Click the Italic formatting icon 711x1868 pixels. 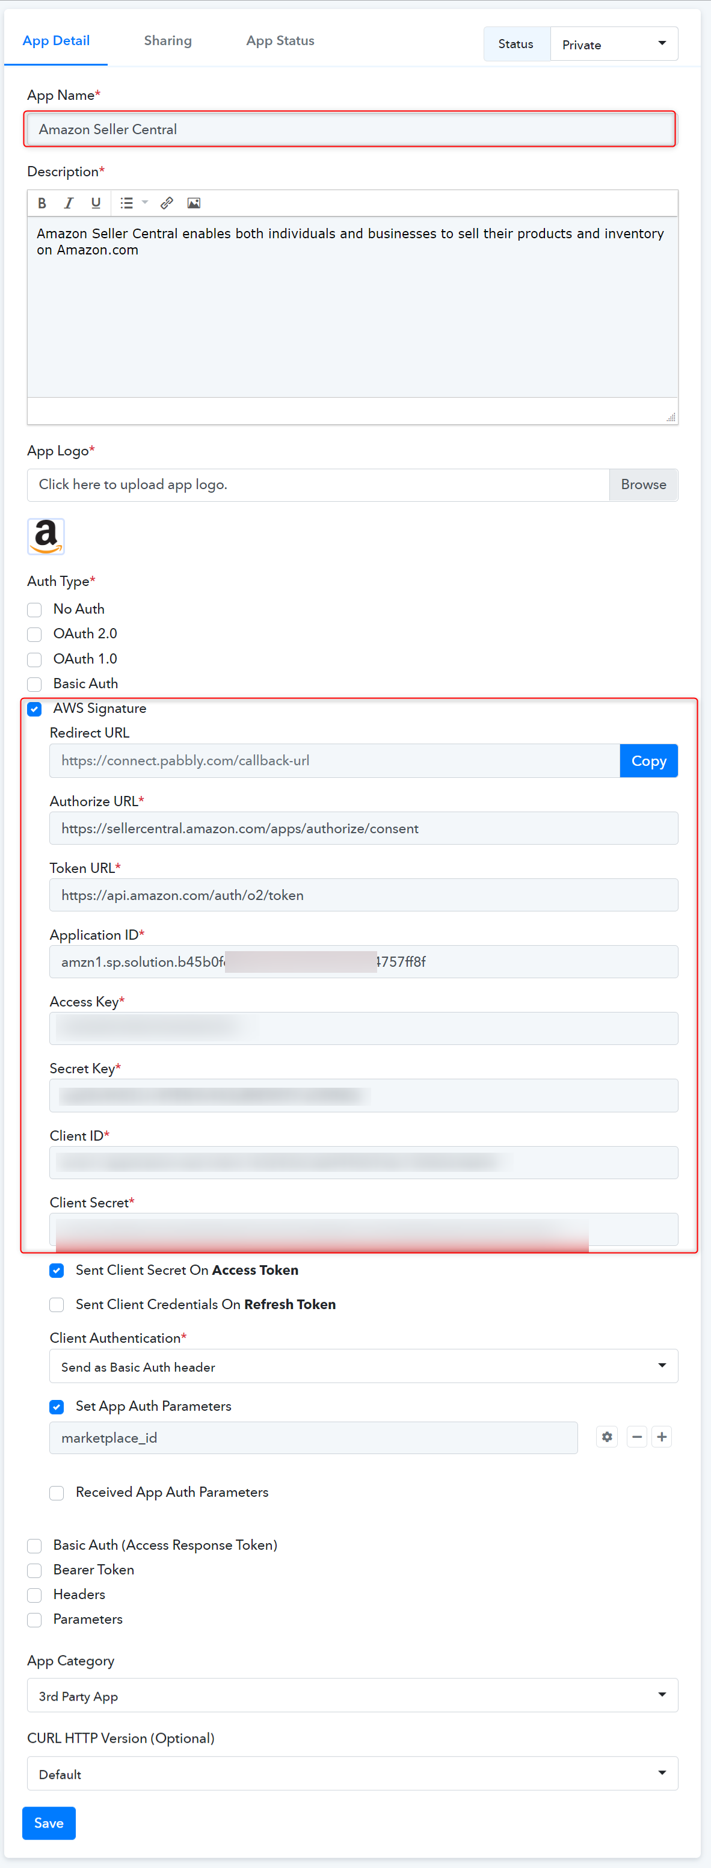coord(69,203)
